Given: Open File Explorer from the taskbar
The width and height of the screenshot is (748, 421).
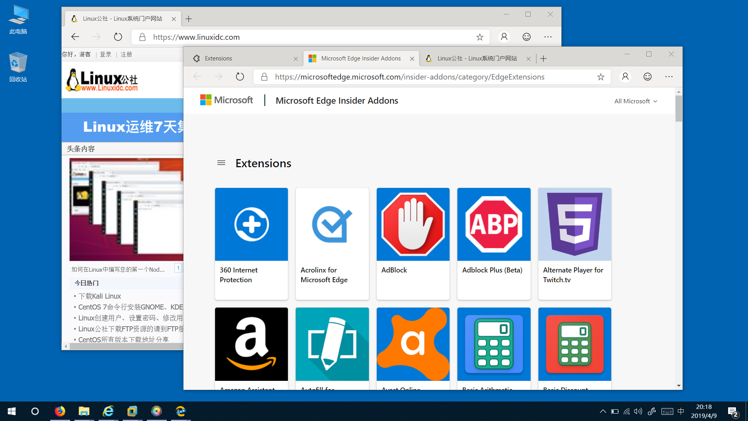Looking at the screenshot, I should coord(84,411).
